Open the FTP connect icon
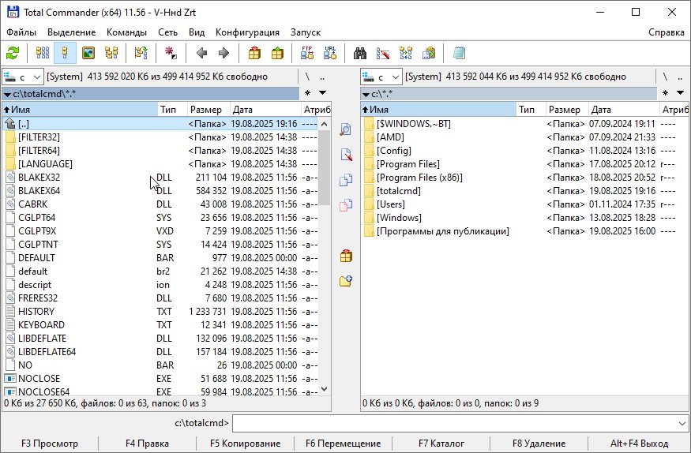Image resolution: width=691 pixels, height=453 pixels. point(307,53)
